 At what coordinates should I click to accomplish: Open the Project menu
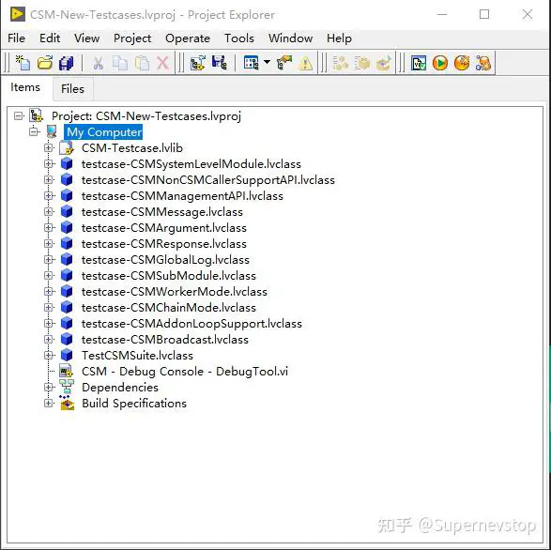[132, 38]
